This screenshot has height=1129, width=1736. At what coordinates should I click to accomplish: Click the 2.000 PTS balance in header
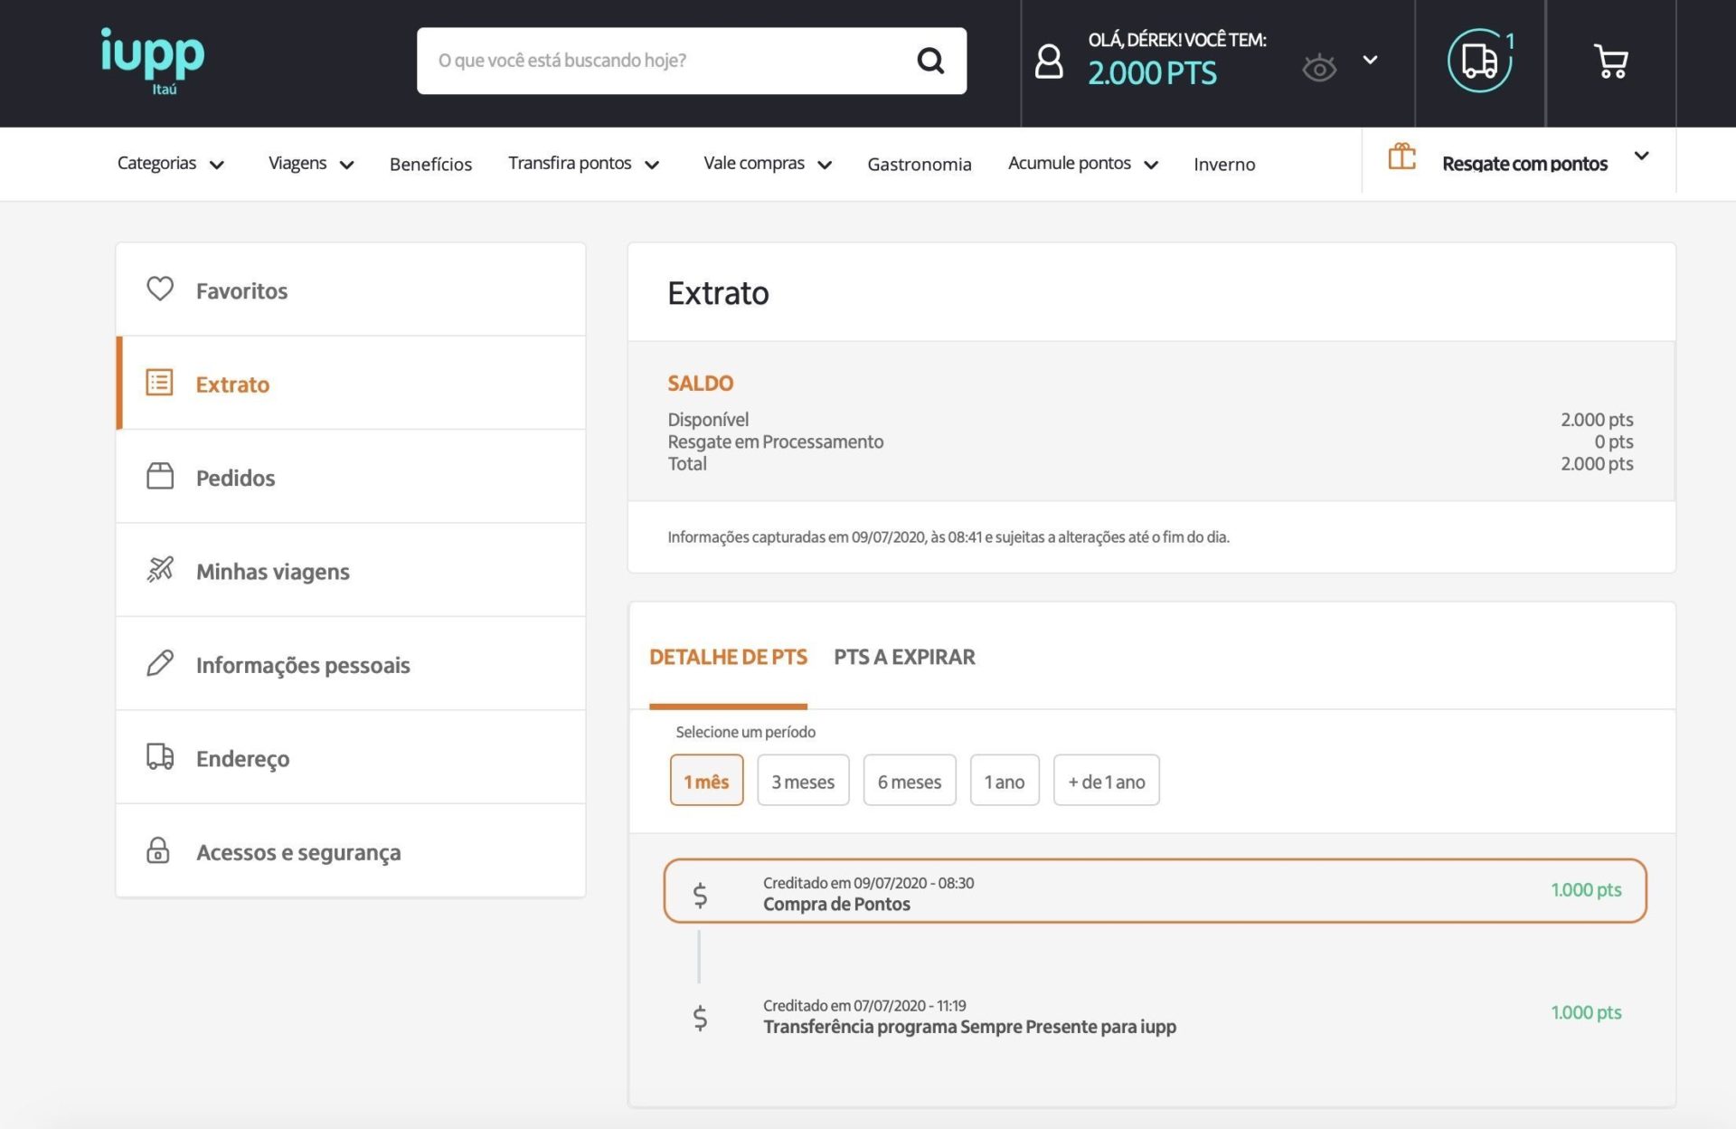pos(1152,73)
